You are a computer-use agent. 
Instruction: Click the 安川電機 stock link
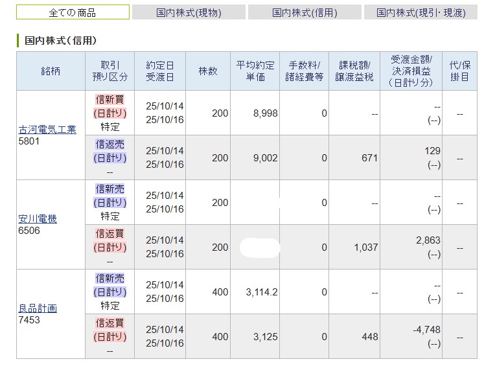(38, 219)
